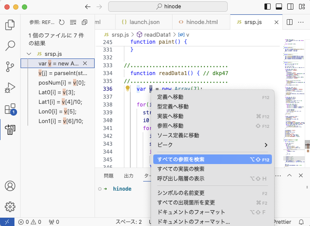310x226 pixels.
Task: Open the ports indicator showing 0
Action: [54, 222]
